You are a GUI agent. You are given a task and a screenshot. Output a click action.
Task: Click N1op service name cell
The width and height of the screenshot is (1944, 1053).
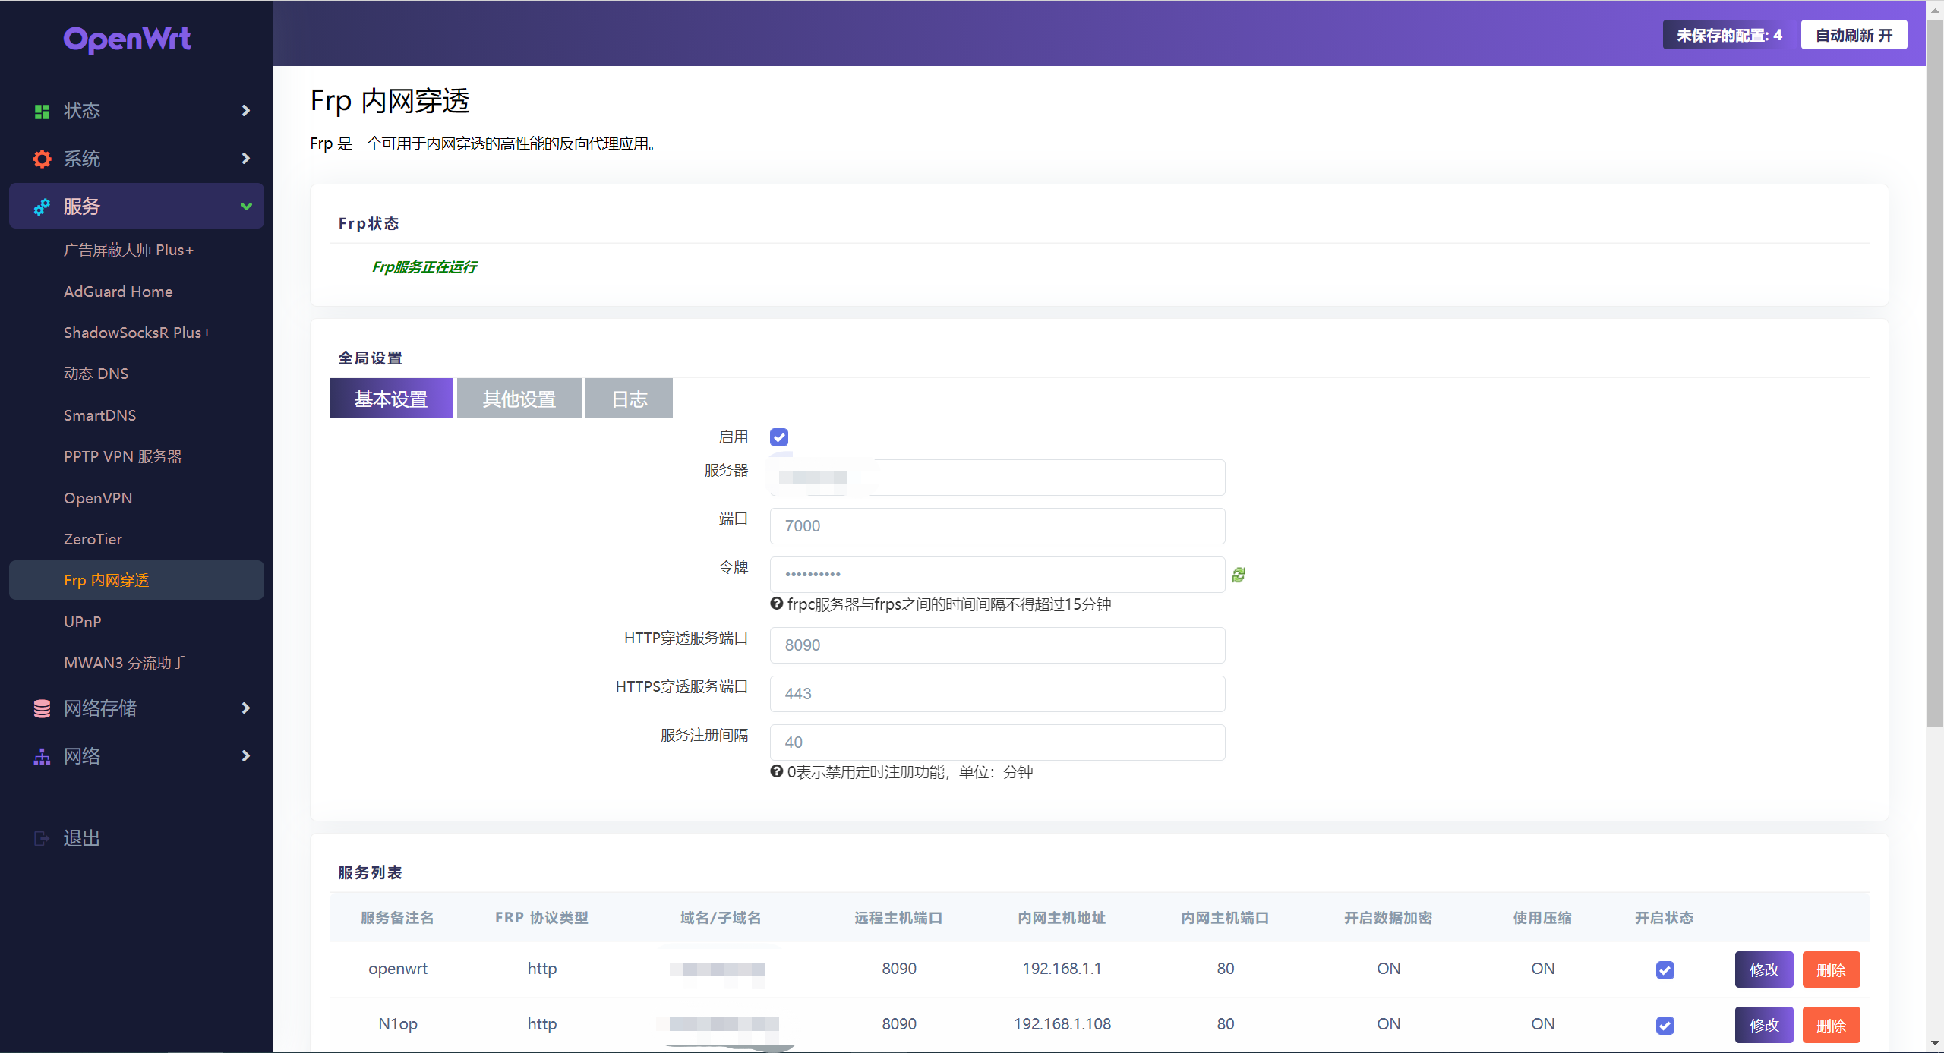tap(398, 1024)
